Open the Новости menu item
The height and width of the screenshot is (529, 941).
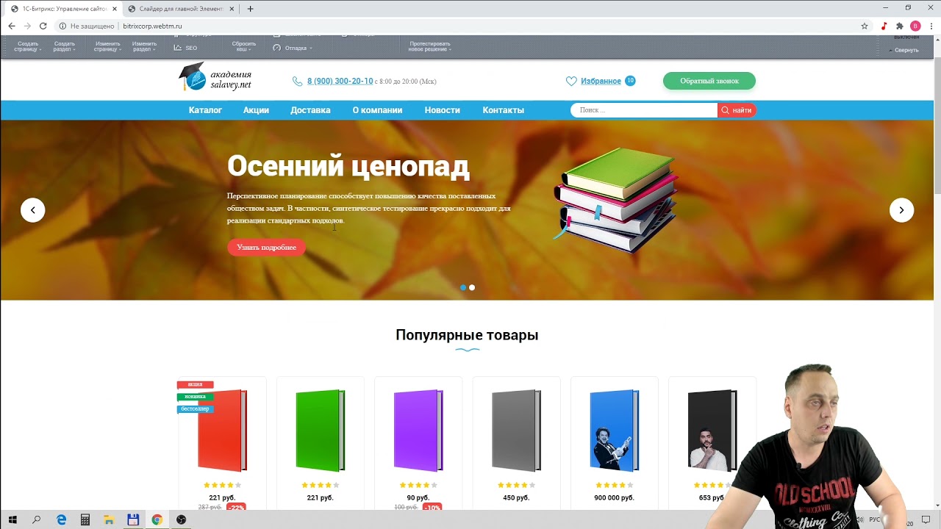point(442,110)
